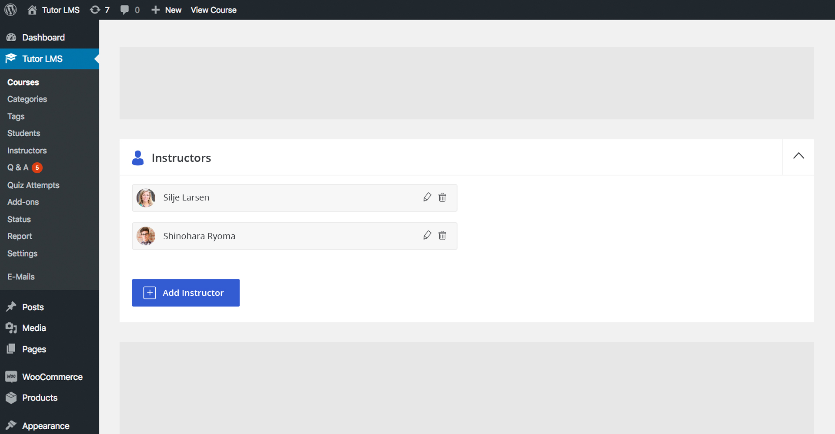Viewport: 835px width, 434px height.
Task: Collapse the Instructors panel with chevron
Action: tap(798, 156)
